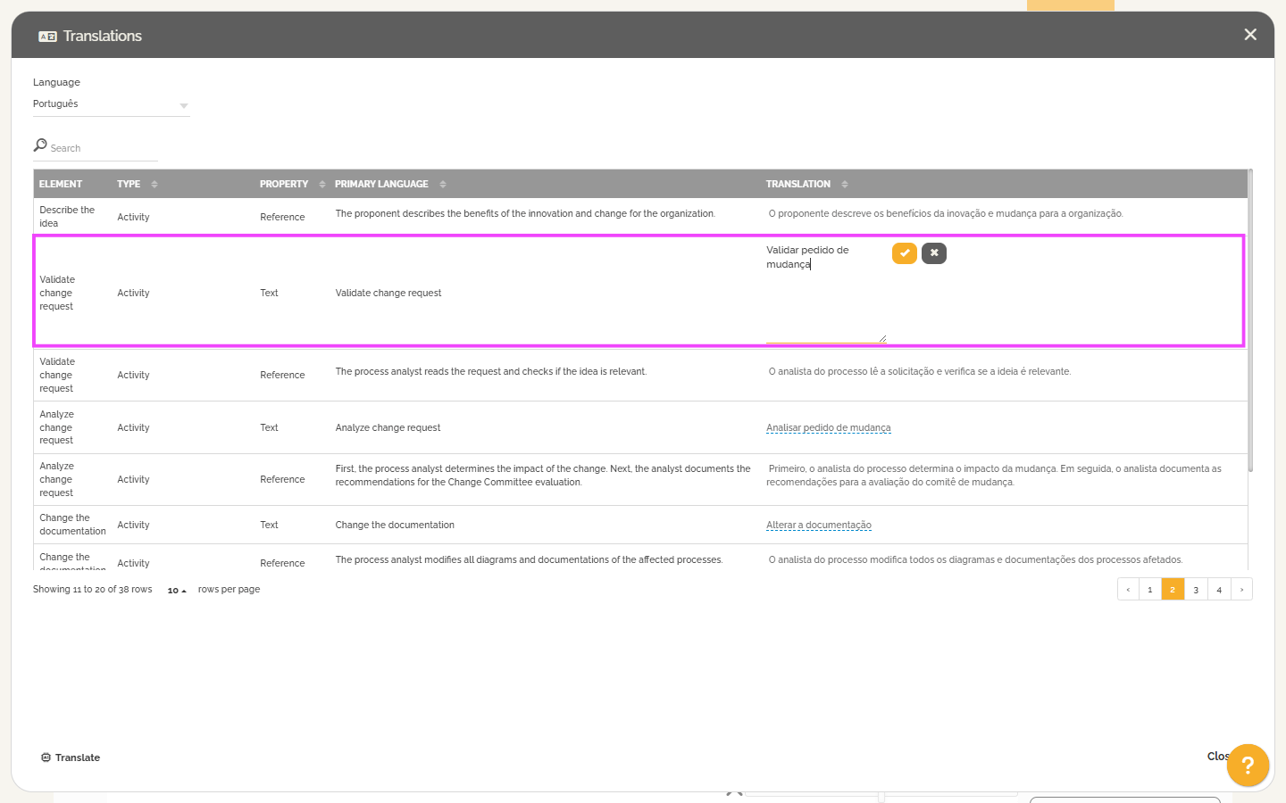Click the magnifier search icon
This screenshot has width=1286, height=803.
click(40, 145)
